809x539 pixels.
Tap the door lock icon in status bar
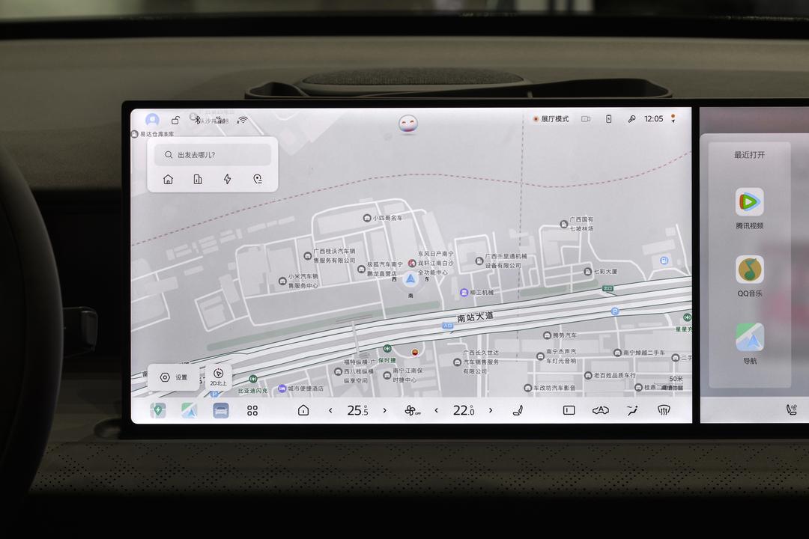coord(175,120)
